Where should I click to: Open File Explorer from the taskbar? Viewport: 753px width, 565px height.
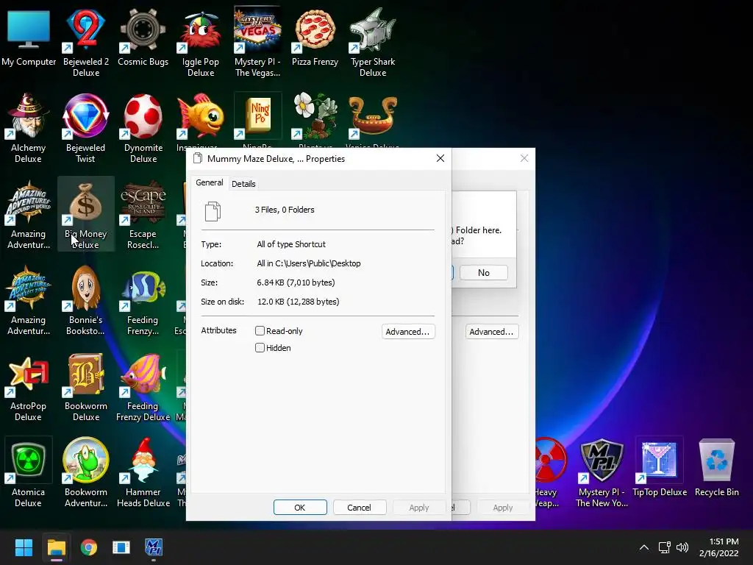56,547
